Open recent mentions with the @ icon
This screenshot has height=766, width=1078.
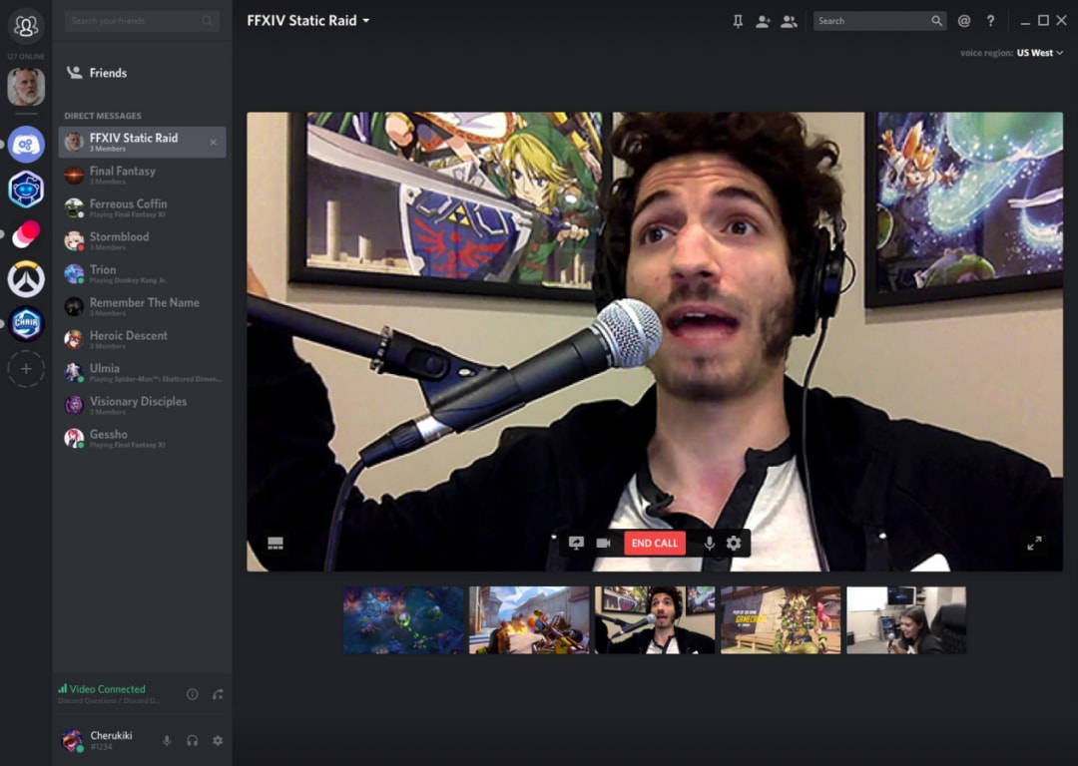963,21
